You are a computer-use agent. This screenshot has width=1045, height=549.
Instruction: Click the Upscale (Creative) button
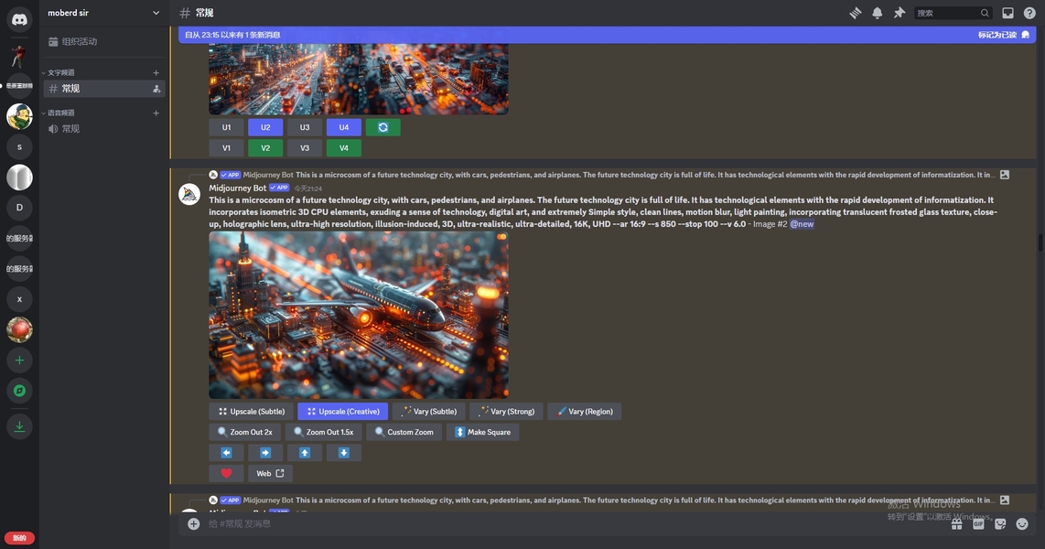343,412
